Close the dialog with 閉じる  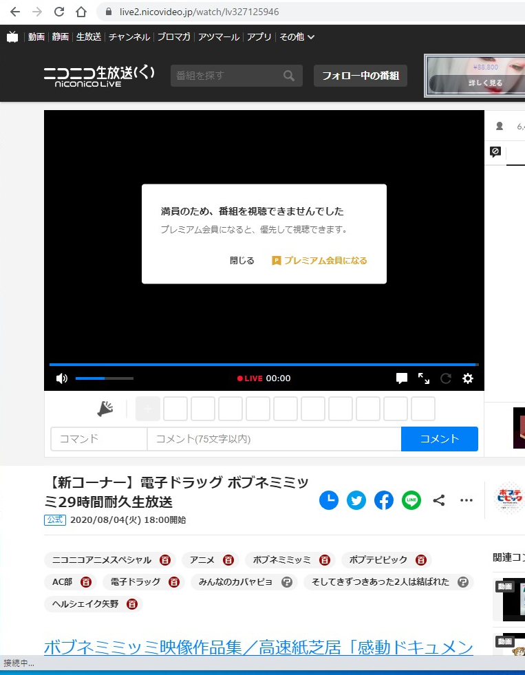click(x=242, y=261)
